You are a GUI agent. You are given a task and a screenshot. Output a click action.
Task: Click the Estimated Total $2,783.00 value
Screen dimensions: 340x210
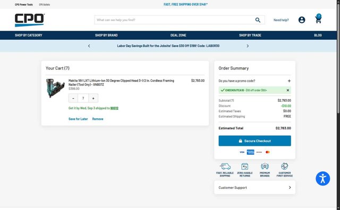(x=283, y=128)
